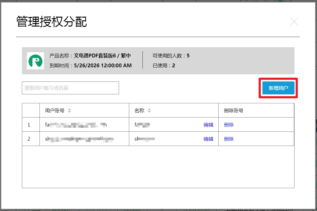Select the user account cell in row 2
This screenshot has height=211, width=317.
coord(84,139)
